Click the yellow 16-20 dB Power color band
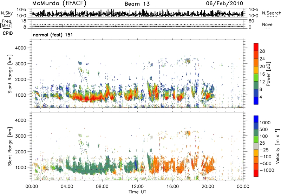The image size is (281, 194). pos(256,70)
